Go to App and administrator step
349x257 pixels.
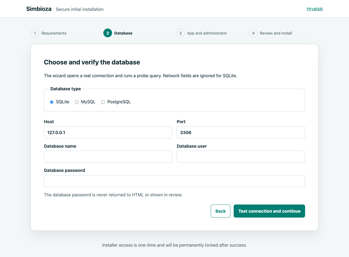click(x=202, y=33)
